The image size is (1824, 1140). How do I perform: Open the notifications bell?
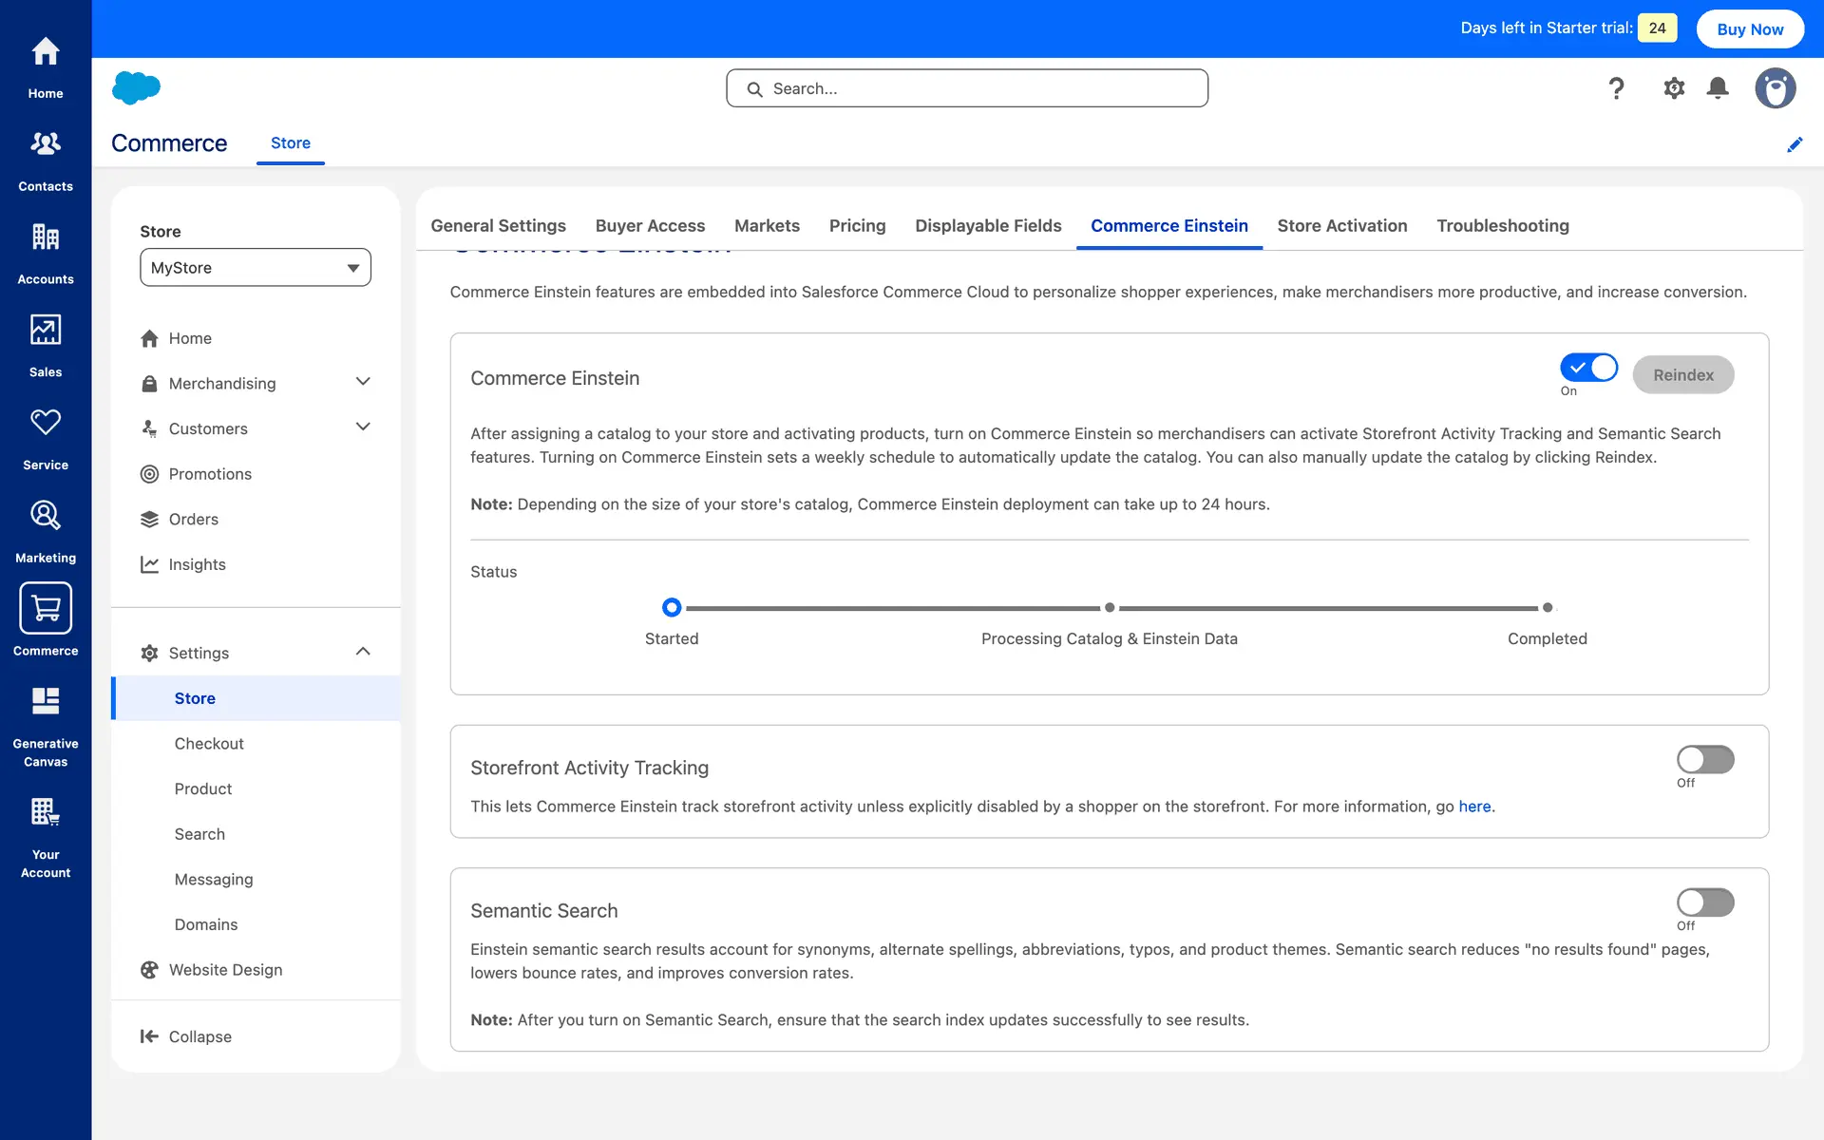click(x=1717, y=88)
